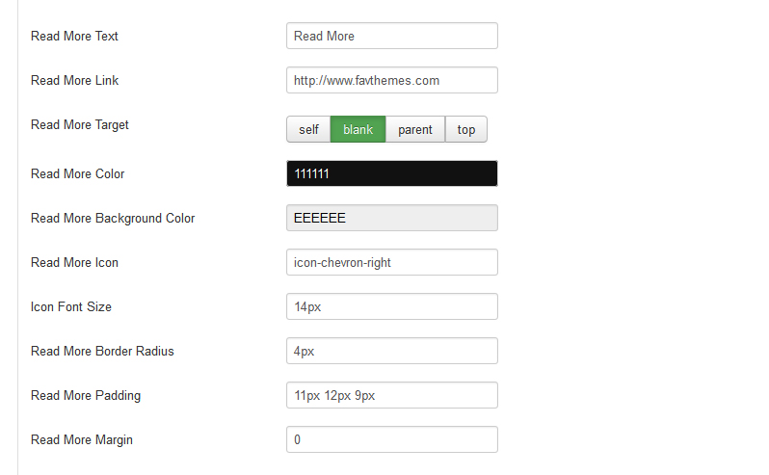
Task: Click the Read More Background Color label
Action: coord(113,218)
